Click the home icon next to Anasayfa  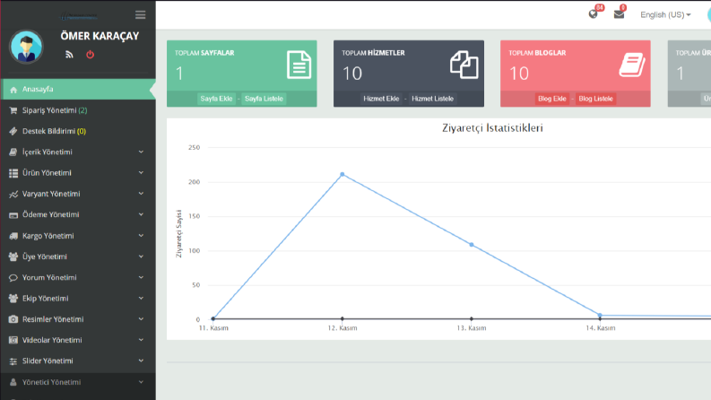pos(13,90)
